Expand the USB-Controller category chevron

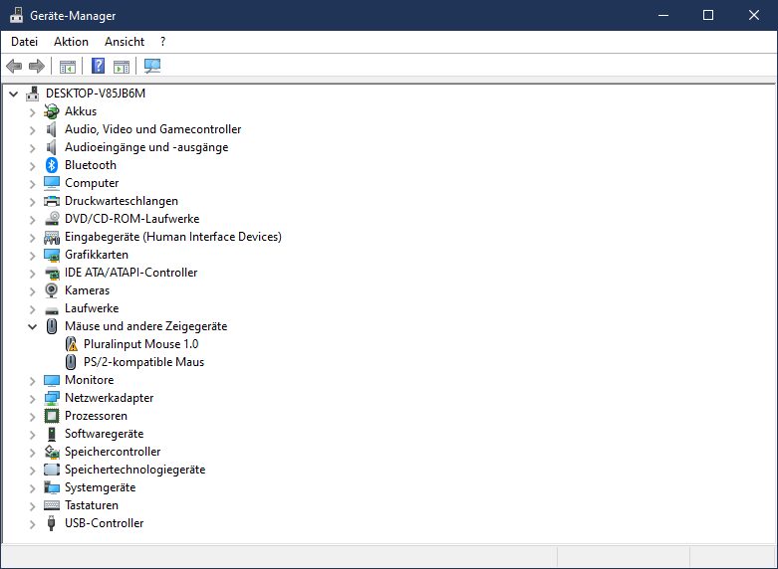(32, 524)
